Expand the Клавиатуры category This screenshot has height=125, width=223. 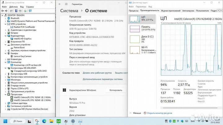tap(5, 59)
